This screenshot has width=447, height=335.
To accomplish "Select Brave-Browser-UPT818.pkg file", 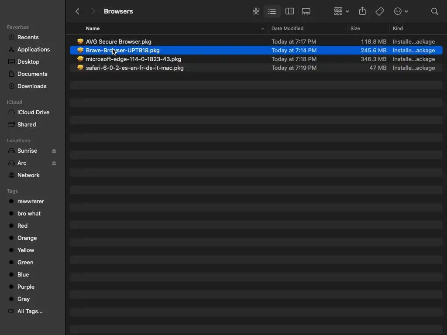I will pos(256,51).
